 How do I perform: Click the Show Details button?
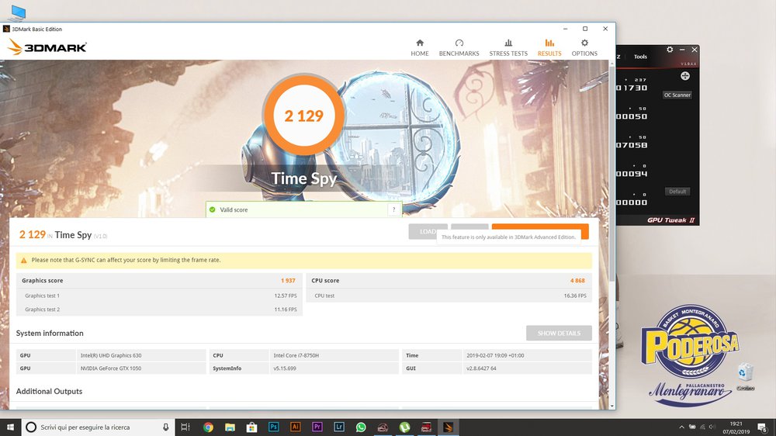coord(559,333)
